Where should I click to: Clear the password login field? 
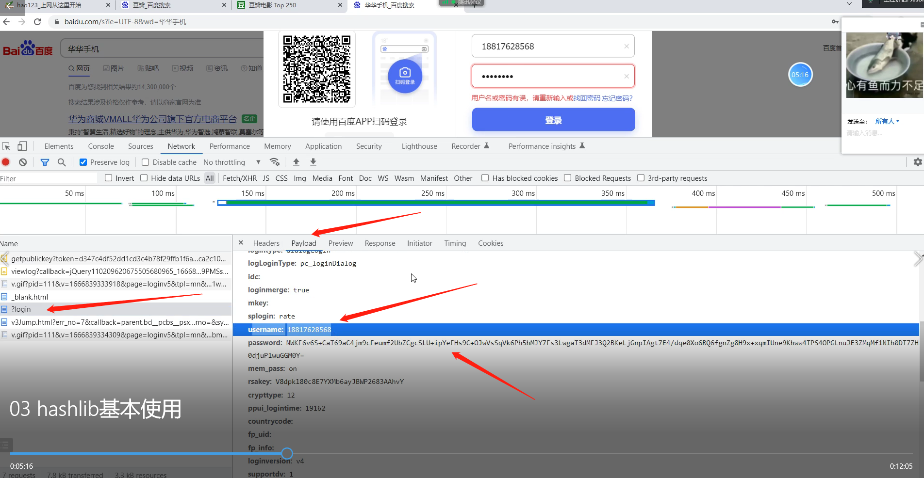tap(627, 76)
